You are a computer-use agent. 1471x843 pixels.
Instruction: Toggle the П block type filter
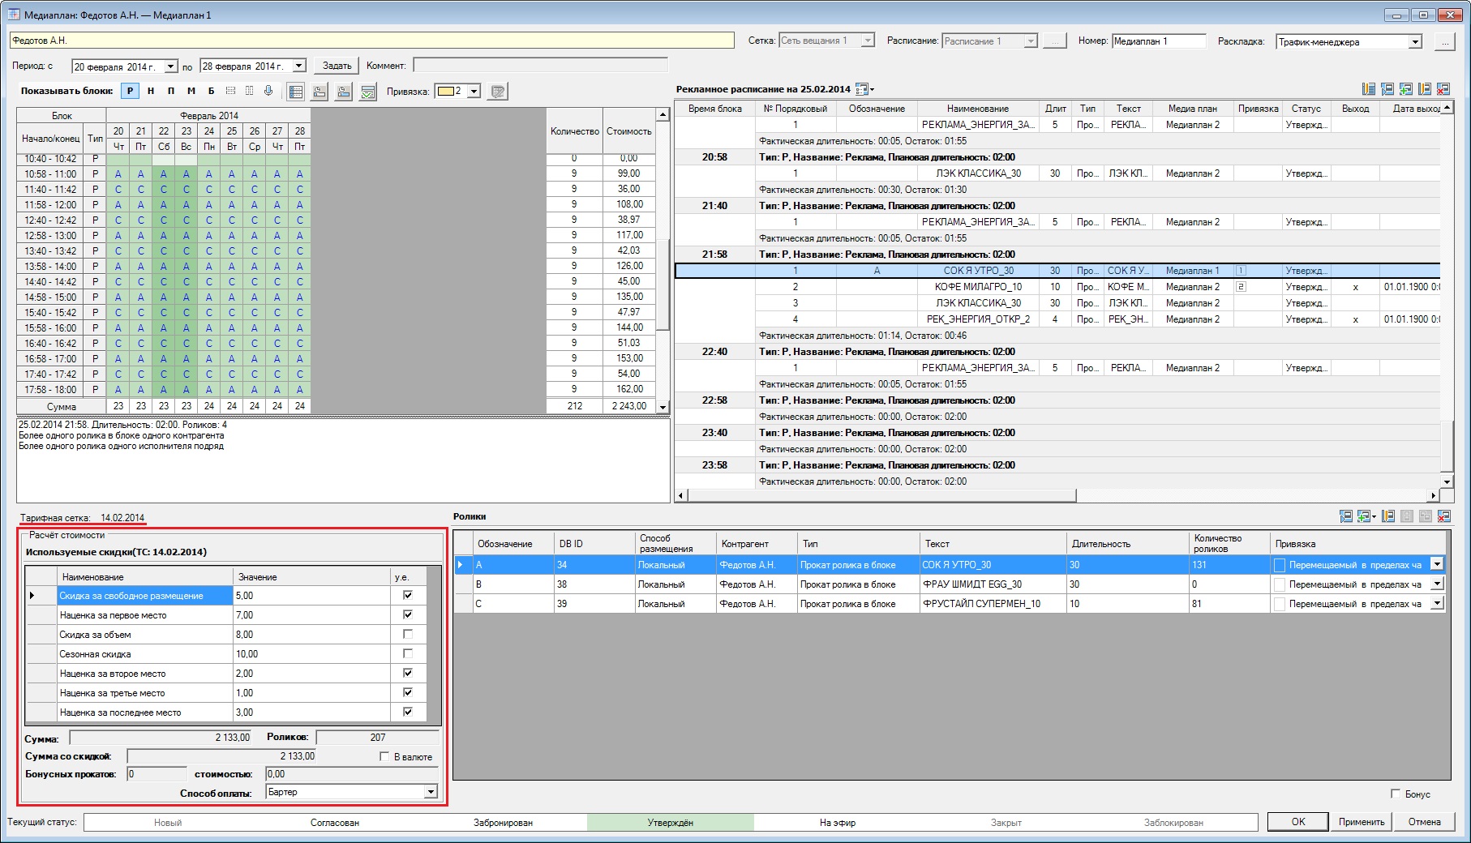point(171,91)
